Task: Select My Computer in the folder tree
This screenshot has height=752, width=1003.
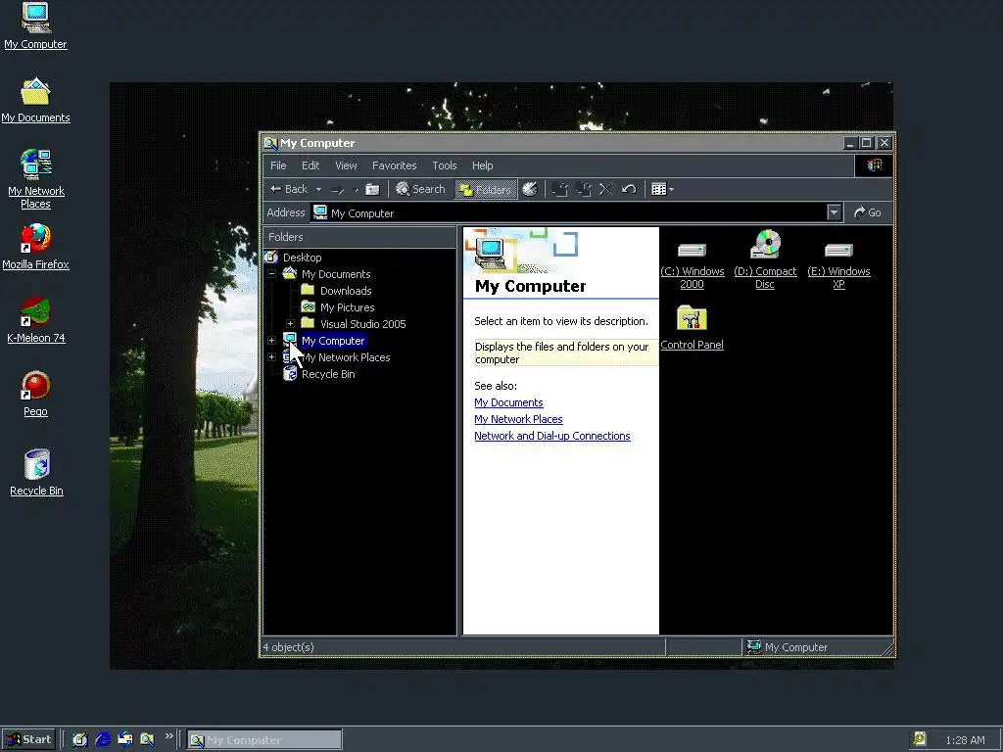Action: (x=333, y=341)
